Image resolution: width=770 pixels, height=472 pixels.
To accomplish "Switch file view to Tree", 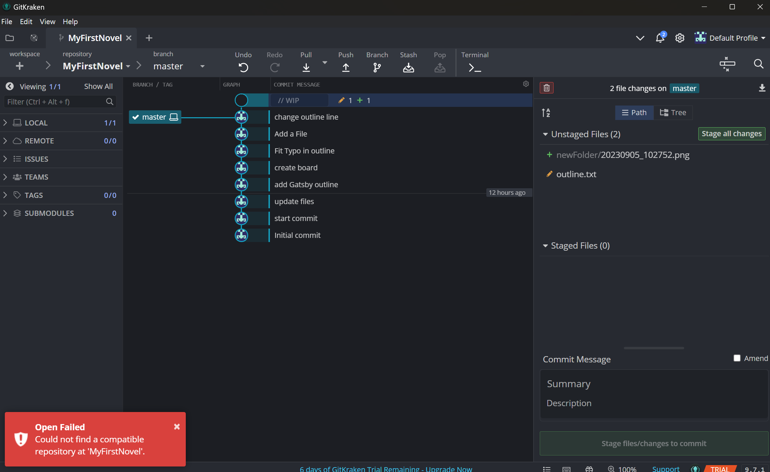I will [673, 112].
